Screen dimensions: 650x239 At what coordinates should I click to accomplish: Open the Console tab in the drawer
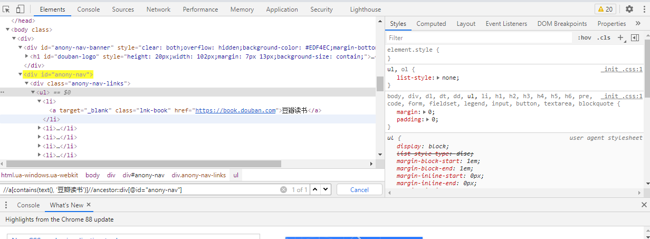[x=28, y=205]
